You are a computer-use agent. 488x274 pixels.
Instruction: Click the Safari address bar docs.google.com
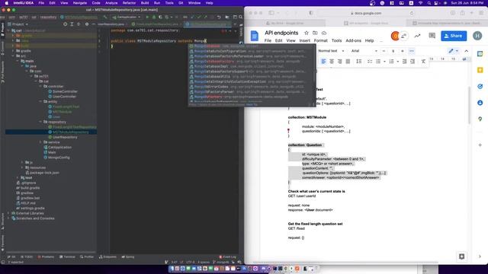pyautogui.click(x=366, y=13)
